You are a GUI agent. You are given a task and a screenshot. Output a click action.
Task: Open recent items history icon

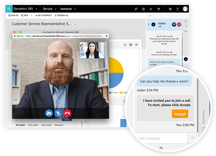(x=143, y=9)
